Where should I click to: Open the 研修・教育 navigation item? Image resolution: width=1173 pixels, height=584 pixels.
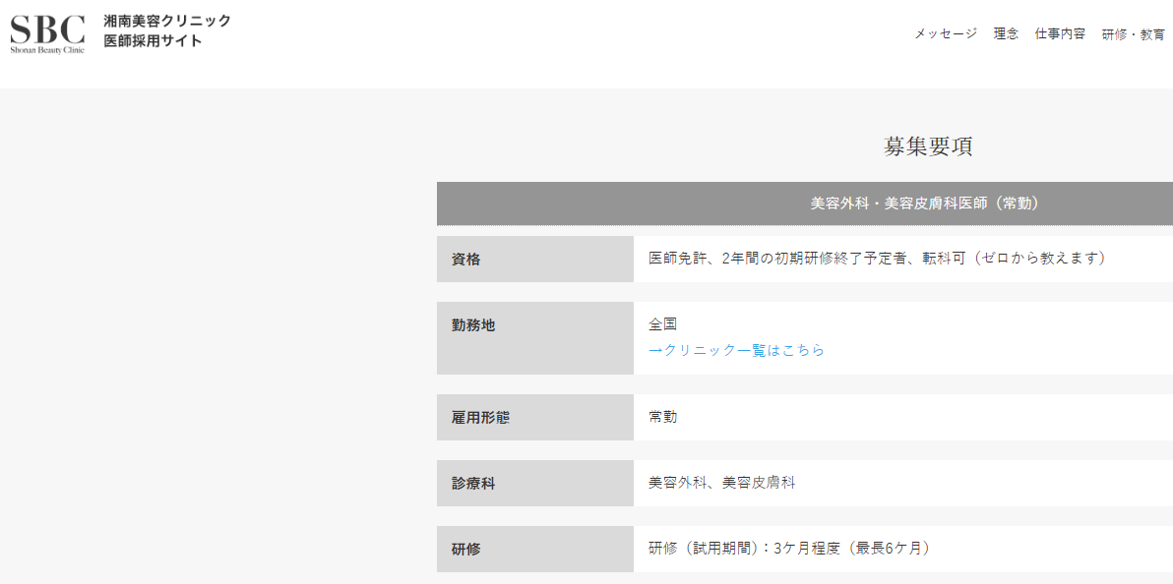tap(1133, 34)
